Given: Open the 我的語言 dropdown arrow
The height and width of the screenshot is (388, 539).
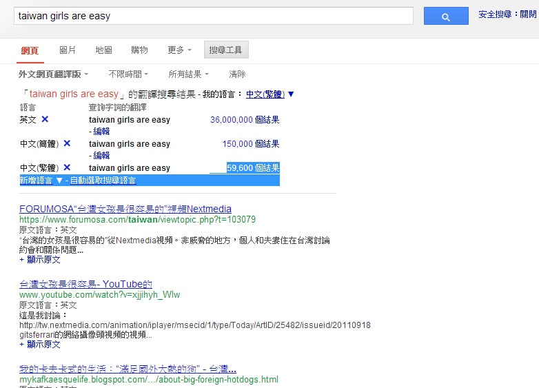Looking at the screenshot, I should coord(291,94).
